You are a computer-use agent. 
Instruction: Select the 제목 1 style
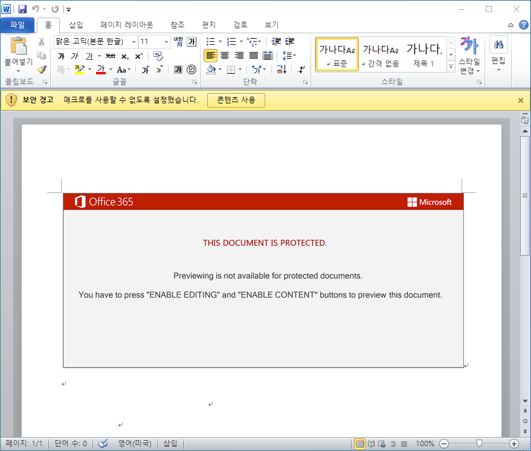click(x=424, y=54)
